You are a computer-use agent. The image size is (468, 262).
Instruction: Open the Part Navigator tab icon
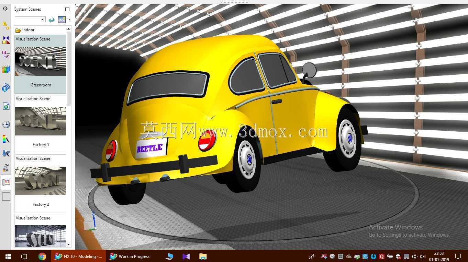[x=6, y=55]
